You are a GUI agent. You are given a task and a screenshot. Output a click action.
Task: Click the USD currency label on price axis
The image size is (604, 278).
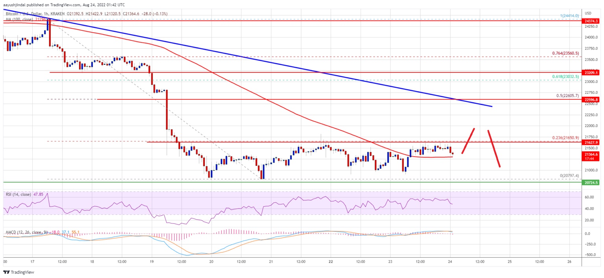588,13
